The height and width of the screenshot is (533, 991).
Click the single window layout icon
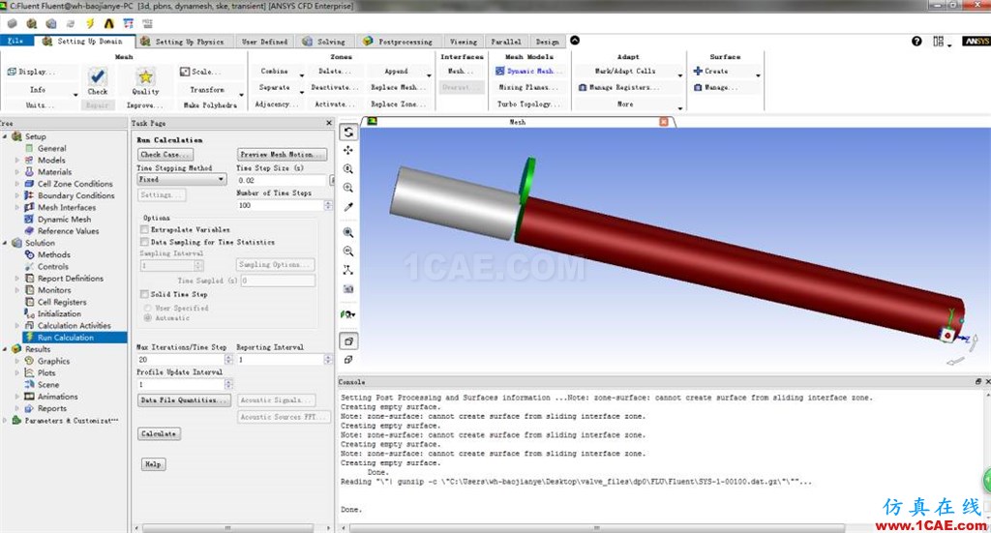tap(348, 341)
